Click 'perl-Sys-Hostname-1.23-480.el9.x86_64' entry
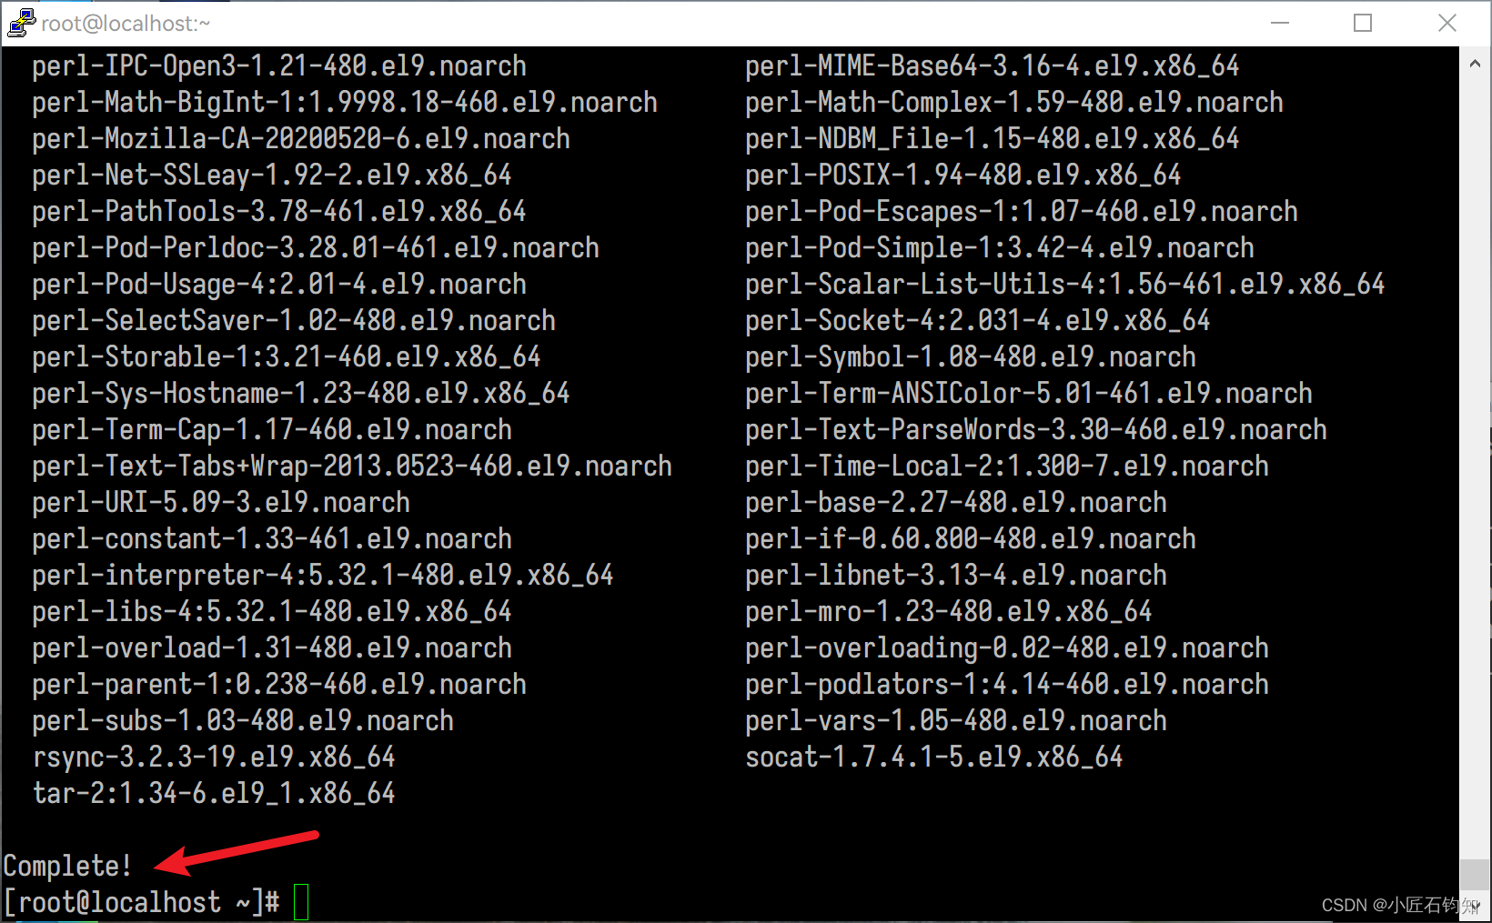The image size is (1492, 923). pos(301,394)
